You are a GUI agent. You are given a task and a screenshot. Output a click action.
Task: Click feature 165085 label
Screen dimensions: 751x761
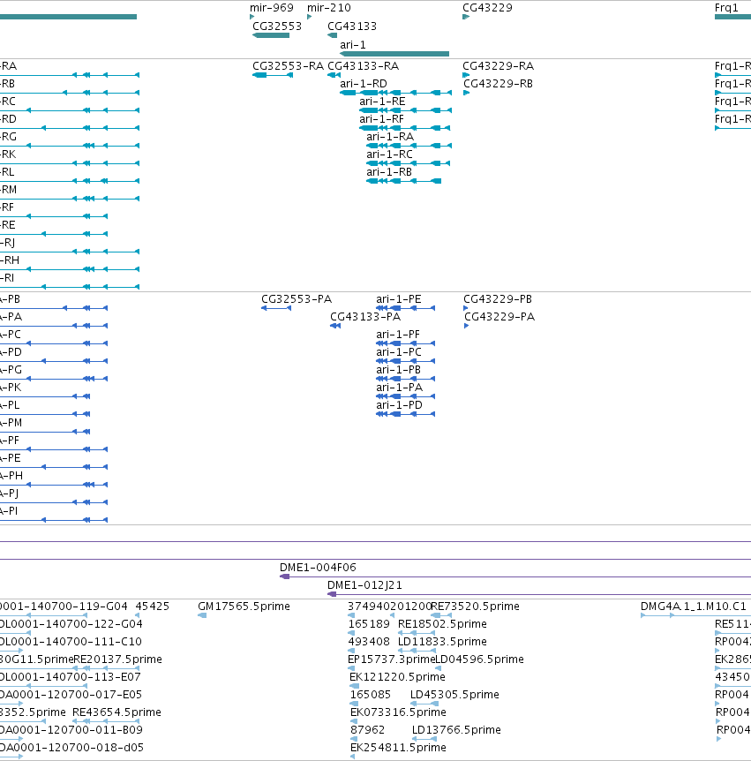tap(370, 695)
